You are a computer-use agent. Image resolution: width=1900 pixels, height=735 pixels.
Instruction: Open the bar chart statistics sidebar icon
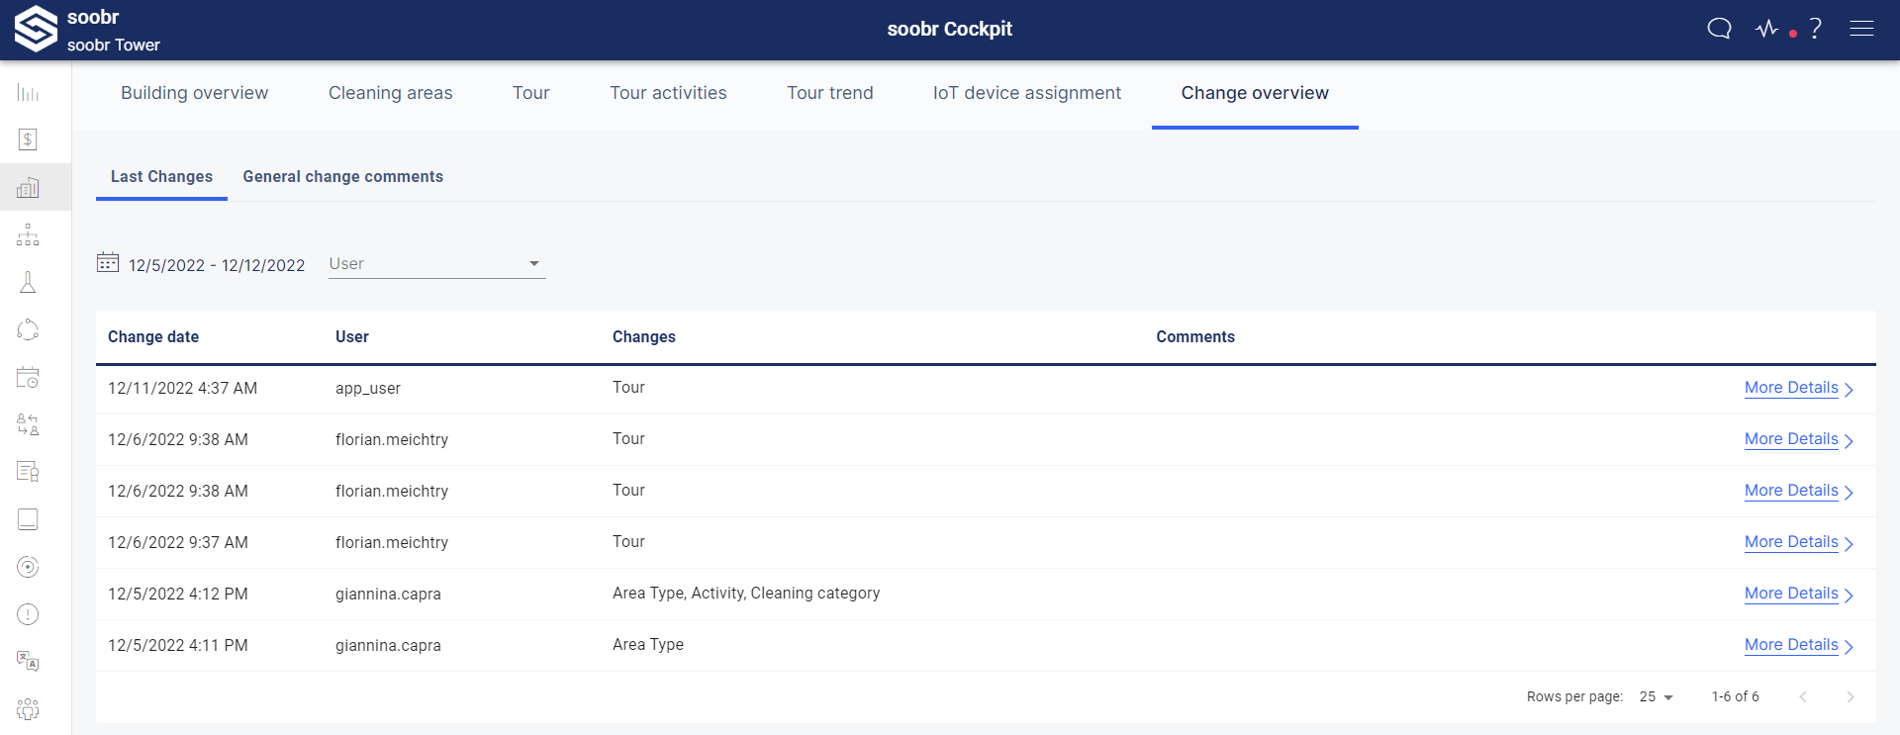tap(28, 93)
